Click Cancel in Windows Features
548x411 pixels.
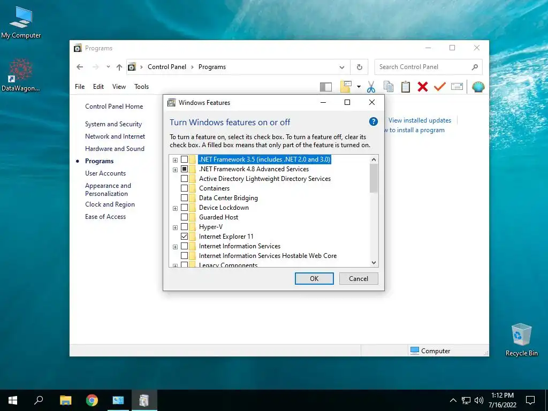tap(359, 278)
